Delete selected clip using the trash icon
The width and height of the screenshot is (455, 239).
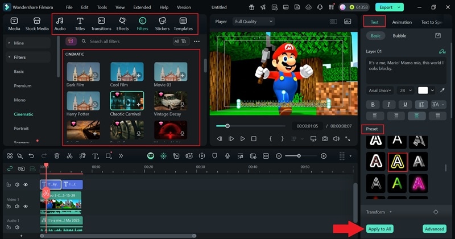[x=57, y=156]
